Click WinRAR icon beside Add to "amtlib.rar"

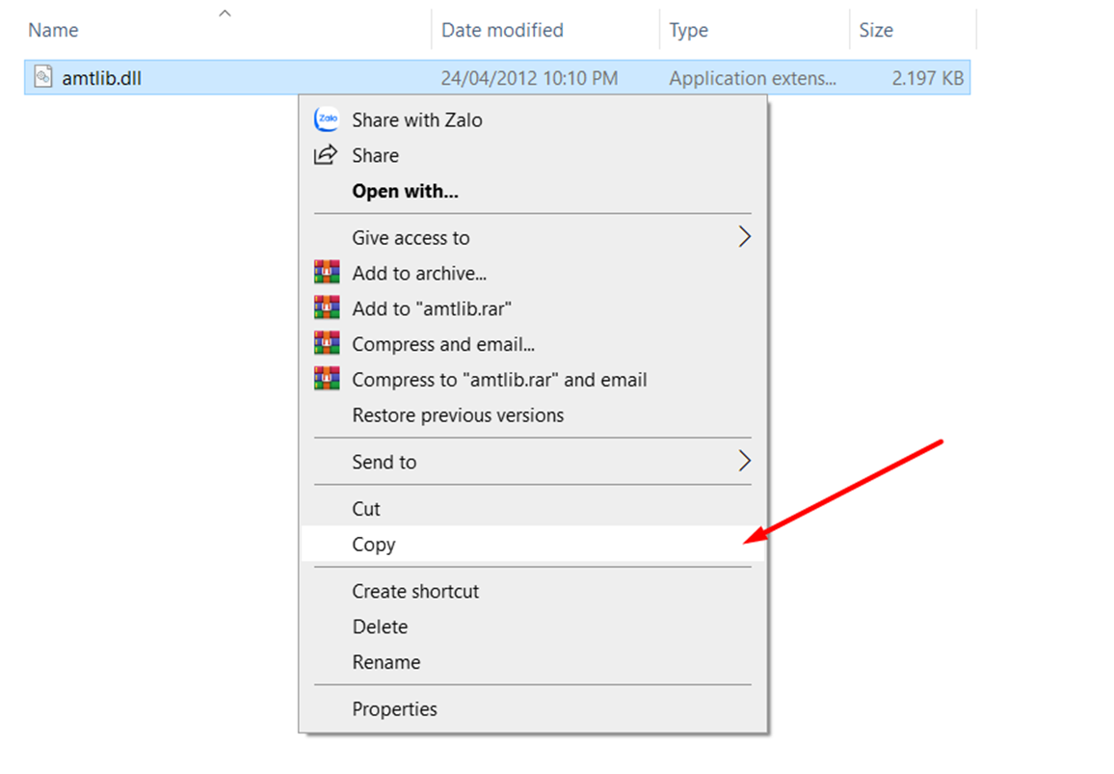[x=327, y=307]
